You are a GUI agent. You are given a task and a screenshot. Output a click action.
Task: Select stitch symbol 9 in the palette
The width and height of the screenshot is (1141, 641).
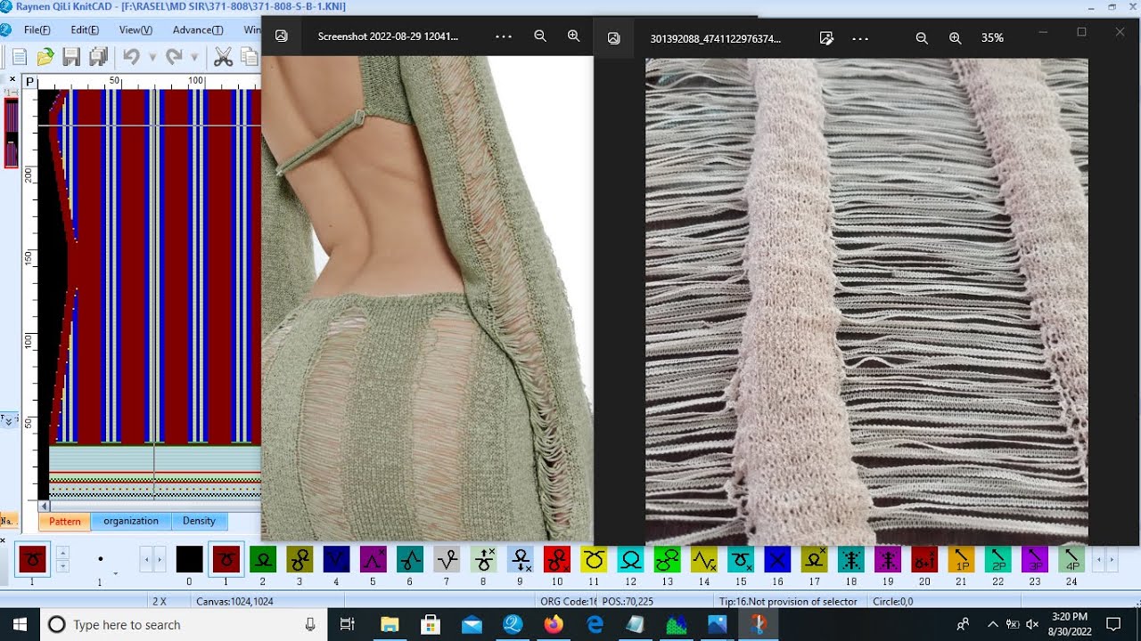pos(520,559)
